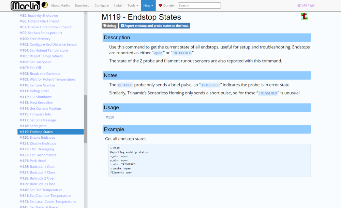This screenshot has height=208, width=341.
Task: Toggle the dark mode moon icon
Action: (x=45, y=5)
